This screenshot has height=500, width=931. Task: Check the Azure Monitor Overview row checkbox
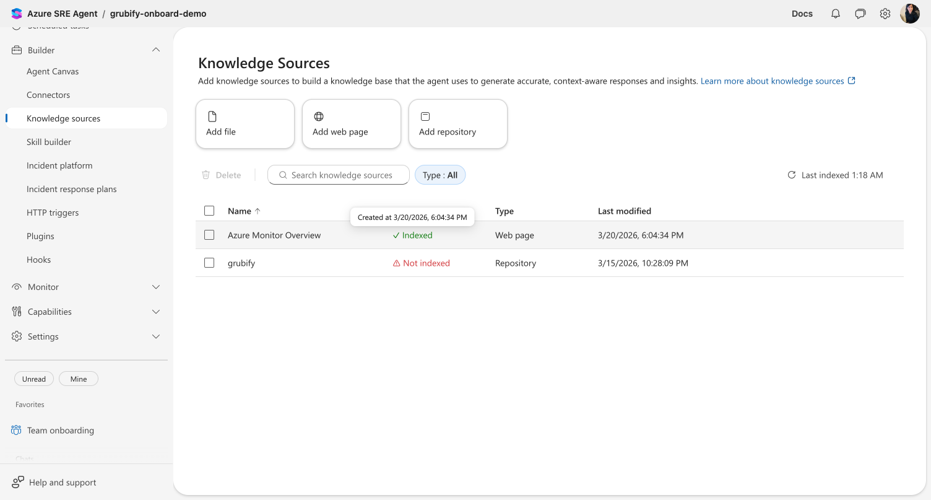click(209, 235)
